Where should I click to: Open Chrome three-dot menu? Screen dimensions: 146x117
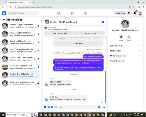click(x=143, y=7)
